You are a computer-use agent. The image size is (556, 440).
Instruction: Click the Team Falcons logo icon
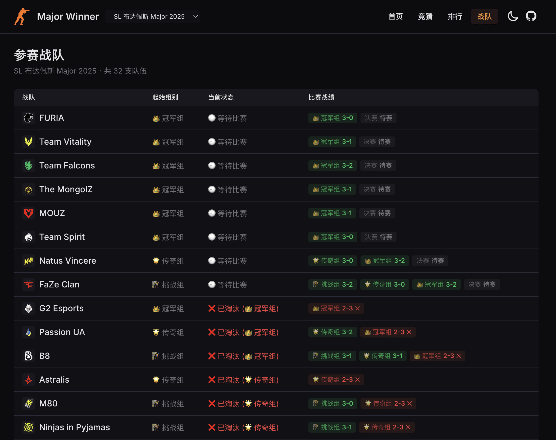click(29, 166)
